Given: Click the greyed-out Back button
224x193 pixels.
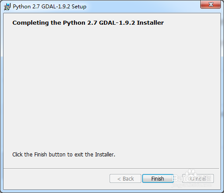Looking at the screenshot, I should [x=125, y=178].
